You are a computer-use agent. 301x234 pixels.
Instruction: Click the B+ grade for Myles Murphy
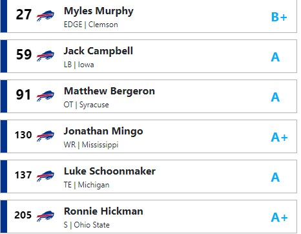279,17
